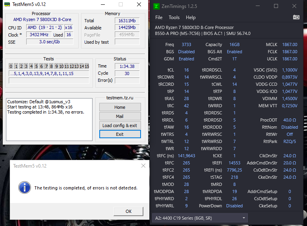Image resolution: width=307 pixels, height=226 pixels.
Task: Click the MEM VTT value 0,7250V
Action: [x=290, y=106]
